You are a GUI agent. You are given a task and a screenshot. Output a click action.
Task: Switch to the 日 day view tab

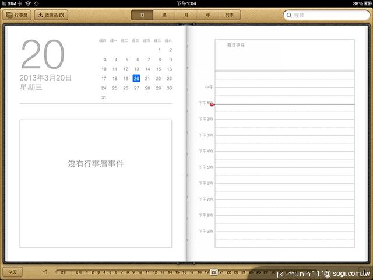click(x=142, y=15)
